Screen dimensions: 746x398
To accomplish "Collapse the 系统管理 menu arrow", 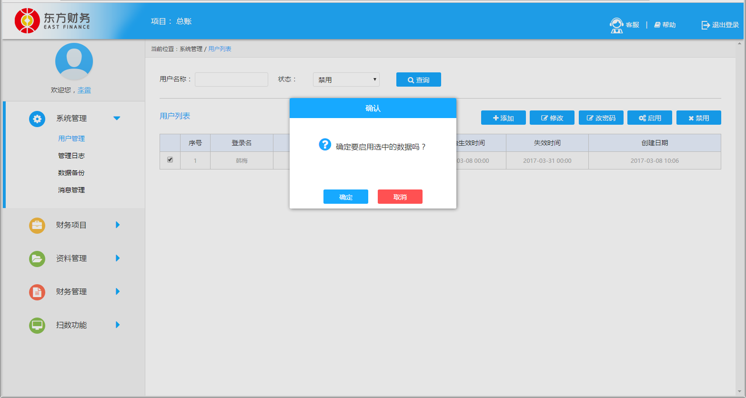I will click(117, 118).
